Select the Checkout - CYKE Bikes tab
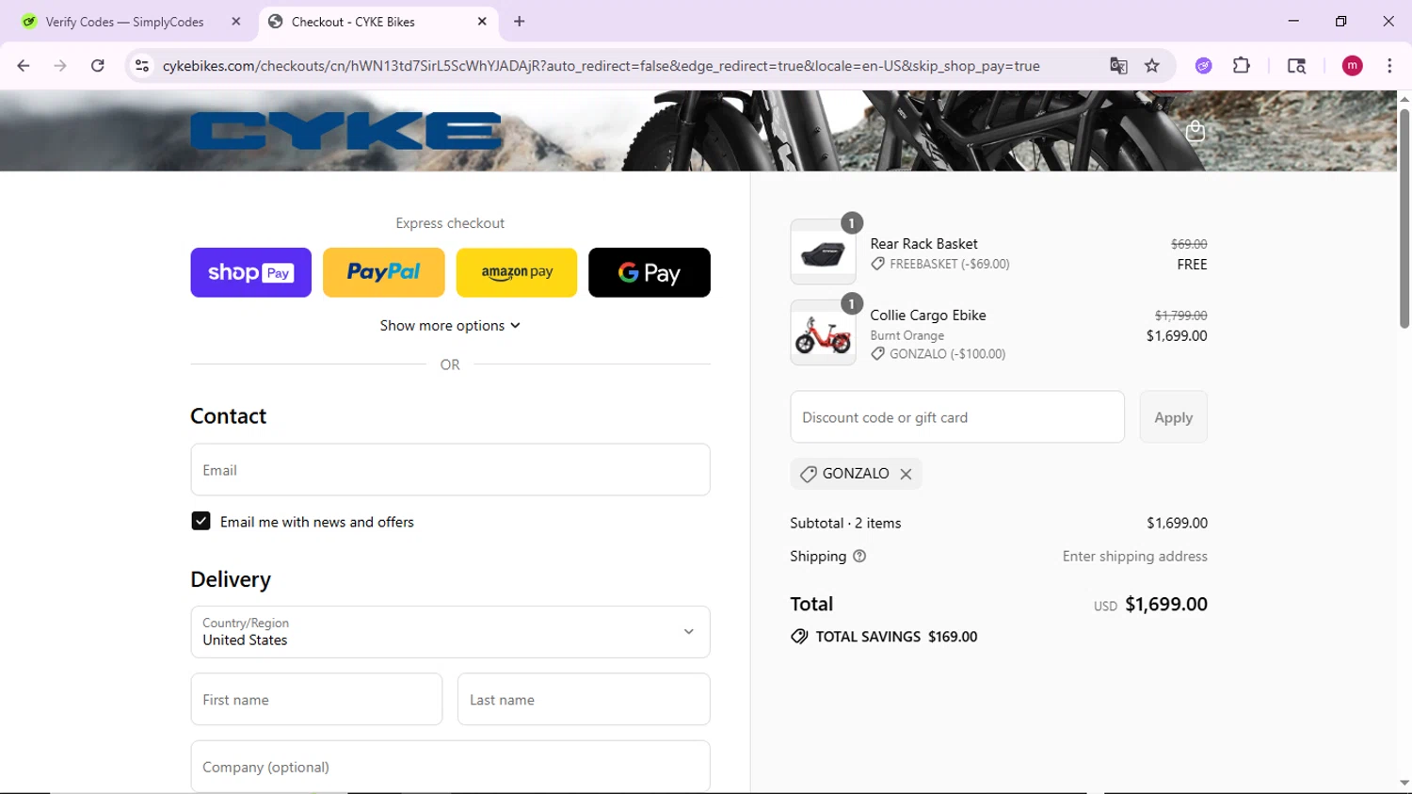This screenshot has height=794, width=1412. pos(378,22)
